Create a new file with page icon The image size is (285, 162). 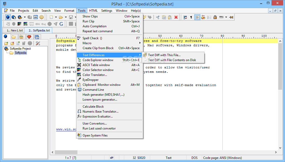coord(51,17)
